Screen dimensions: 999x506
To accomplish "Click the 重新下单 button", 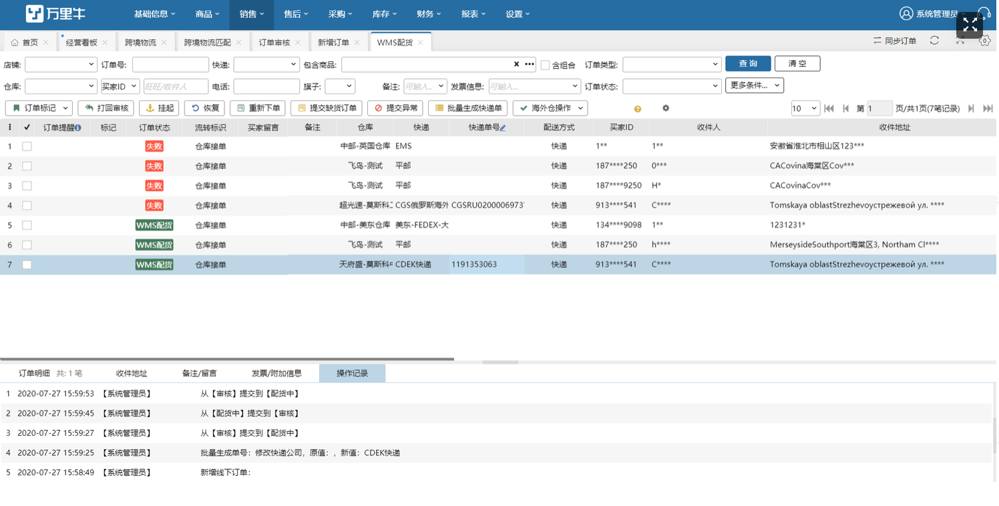I will coord(258,108).
